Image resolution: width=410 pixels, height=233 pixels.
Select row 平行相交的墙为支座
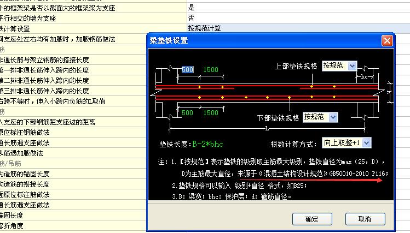tap(94, 18)
